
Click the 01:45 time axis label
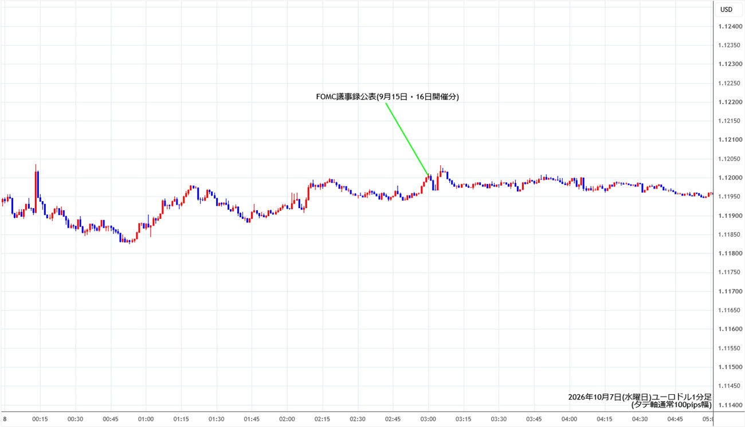pos(252,419)
